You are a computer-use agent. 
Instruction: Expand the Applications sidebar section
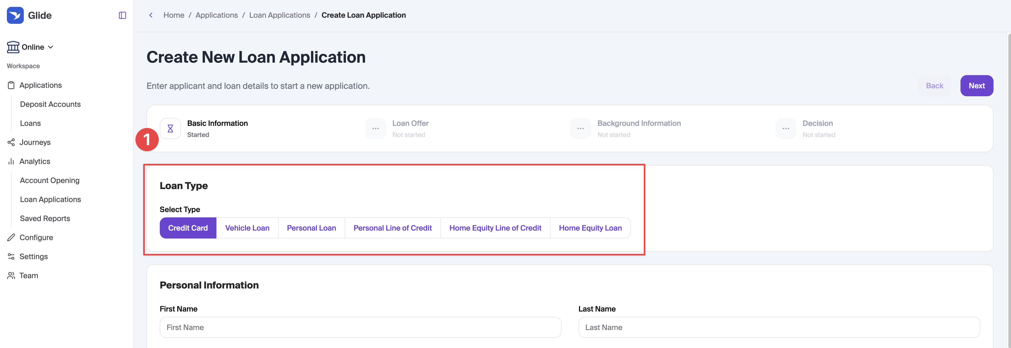pos(40,85)
